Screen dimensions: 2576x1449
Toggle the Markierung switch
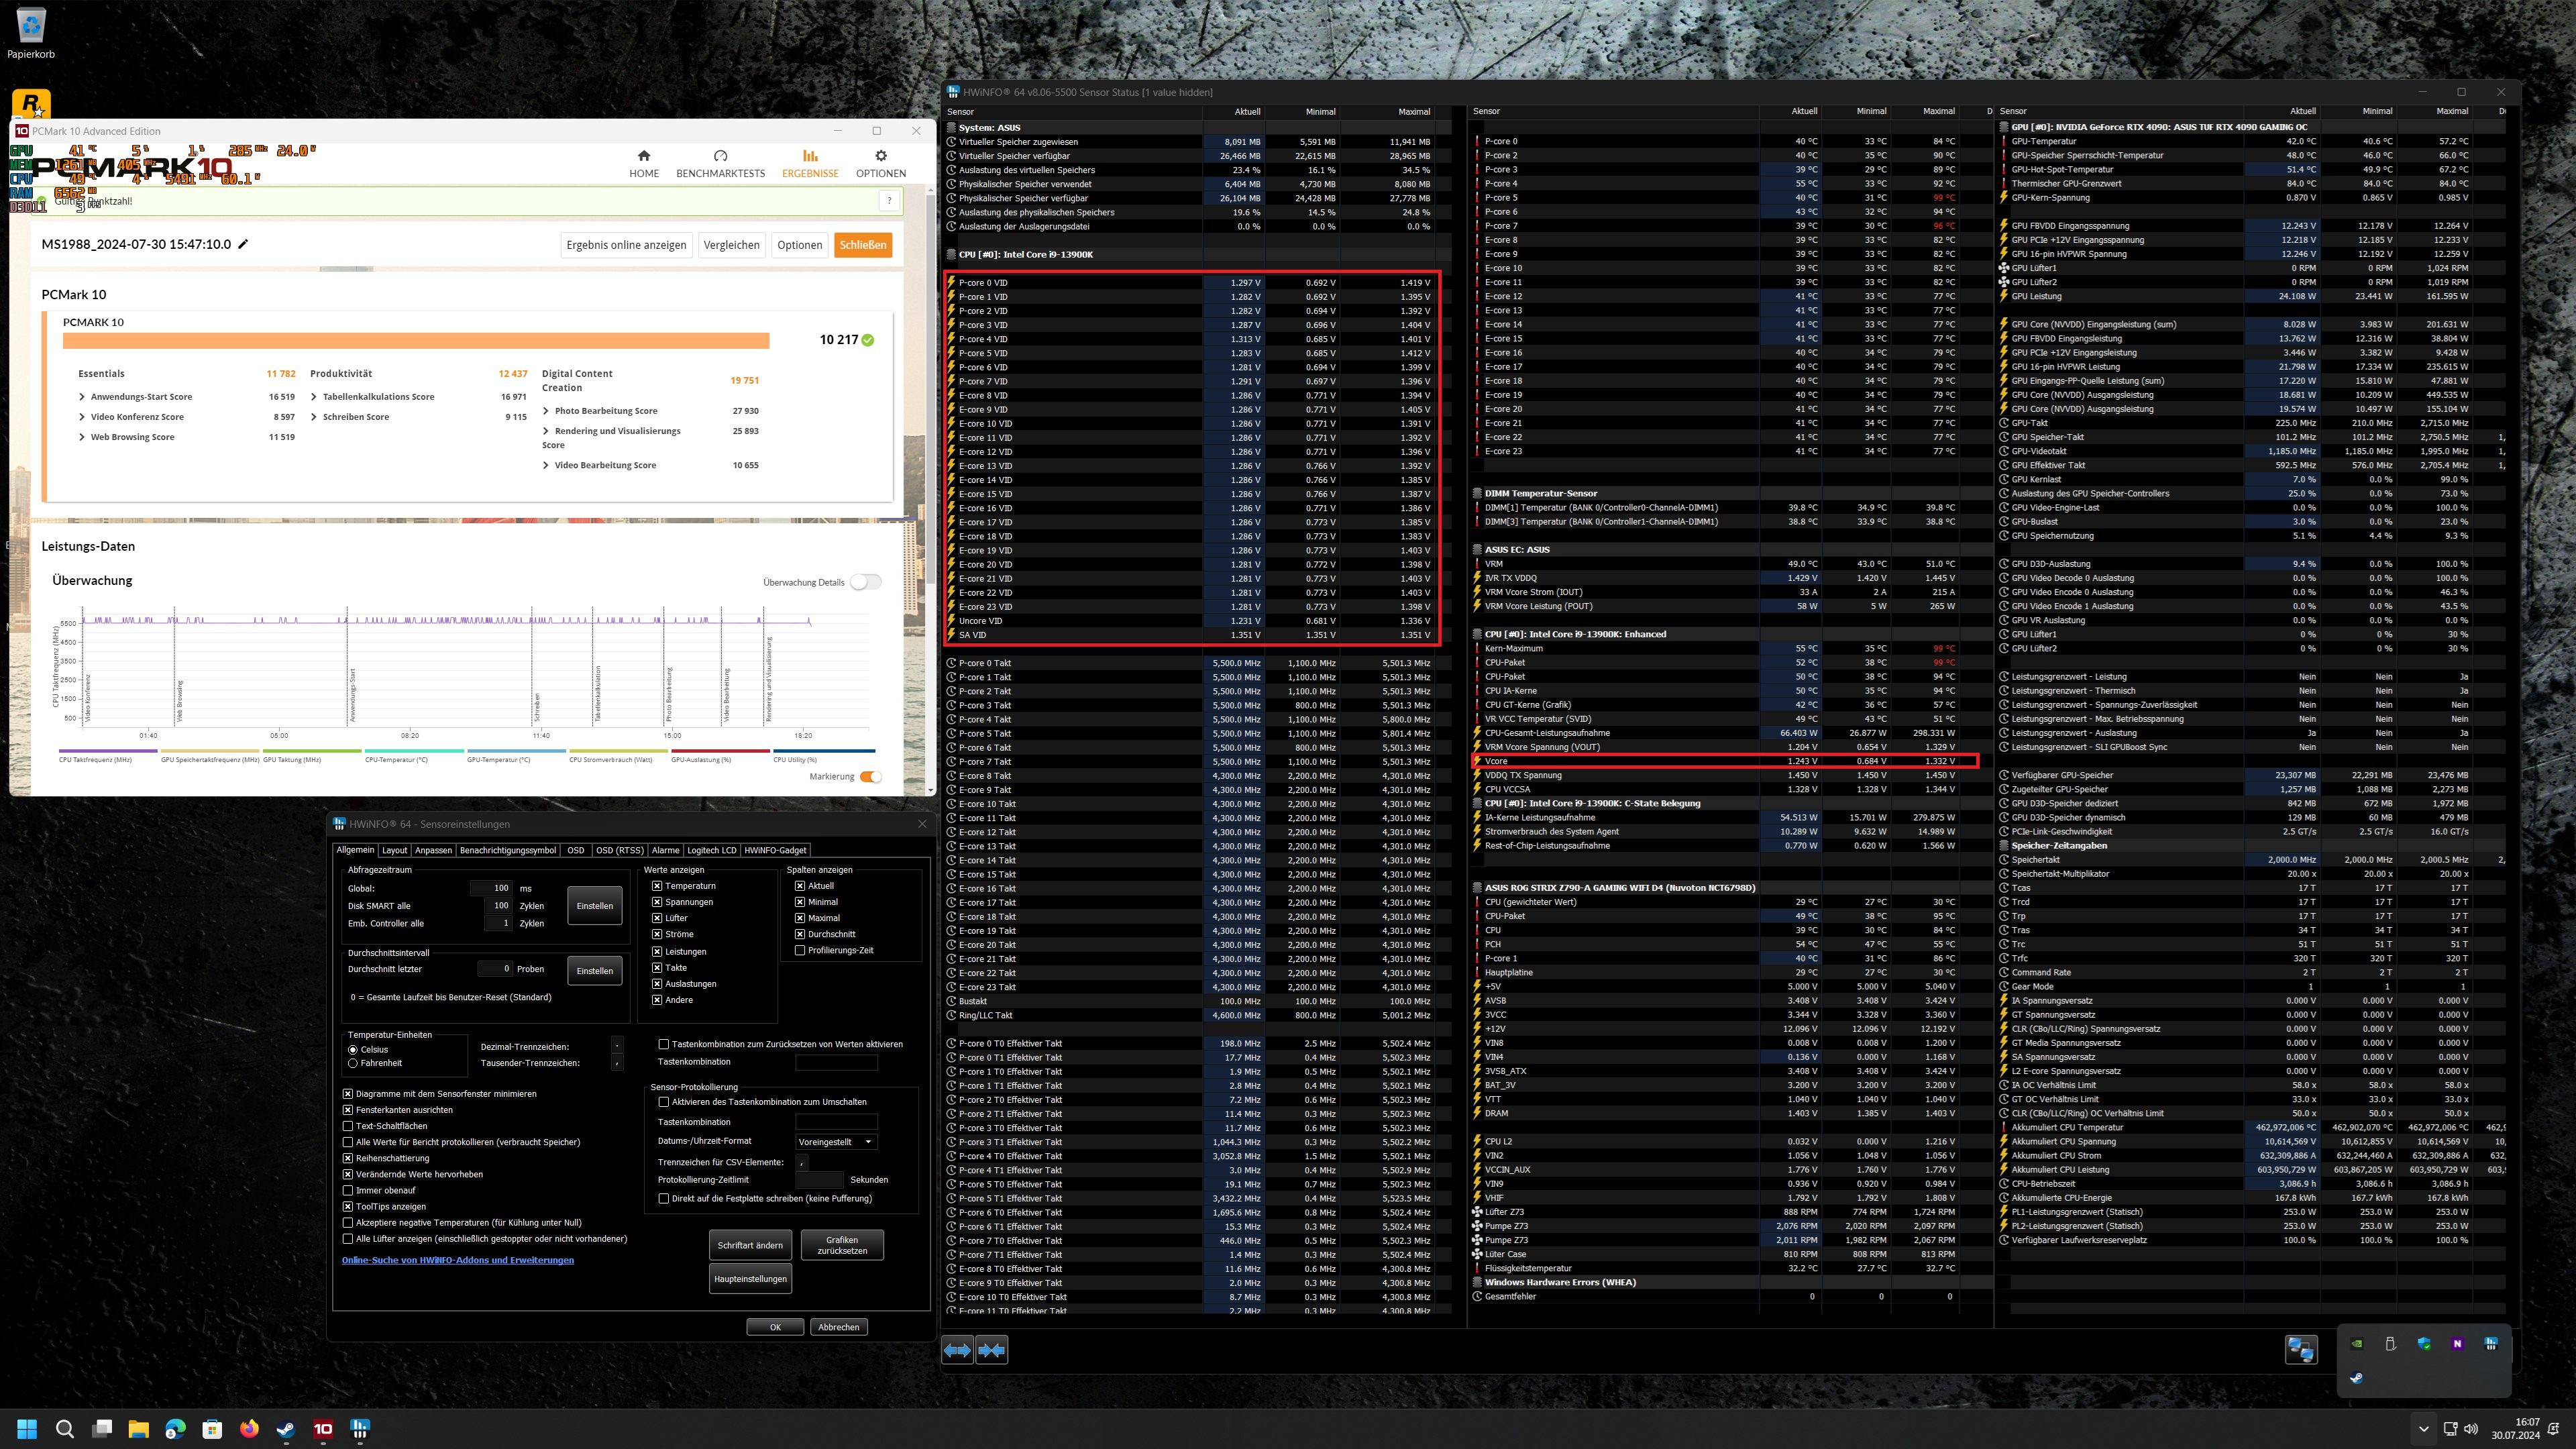(870, 777)
